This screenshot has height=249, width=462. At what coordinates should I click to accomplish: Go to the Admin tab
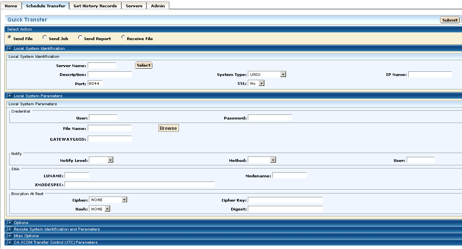point(158,6)
